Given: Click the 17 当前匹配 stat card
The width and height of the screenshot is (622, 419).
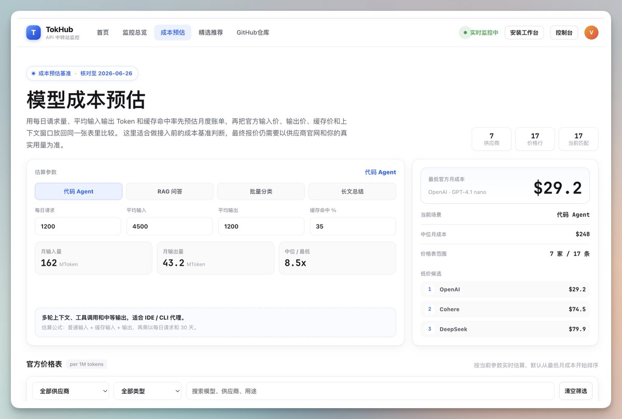Looking at the screenshot, I should (x=578, y=139).
